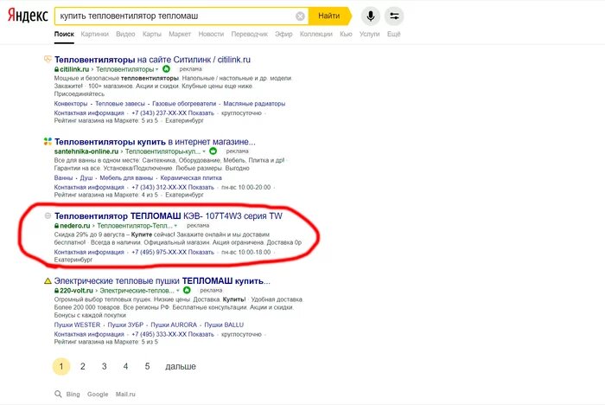Open the Пушки WESTER sitelink
Screen dimensions: 605x405
click(77, 325)
